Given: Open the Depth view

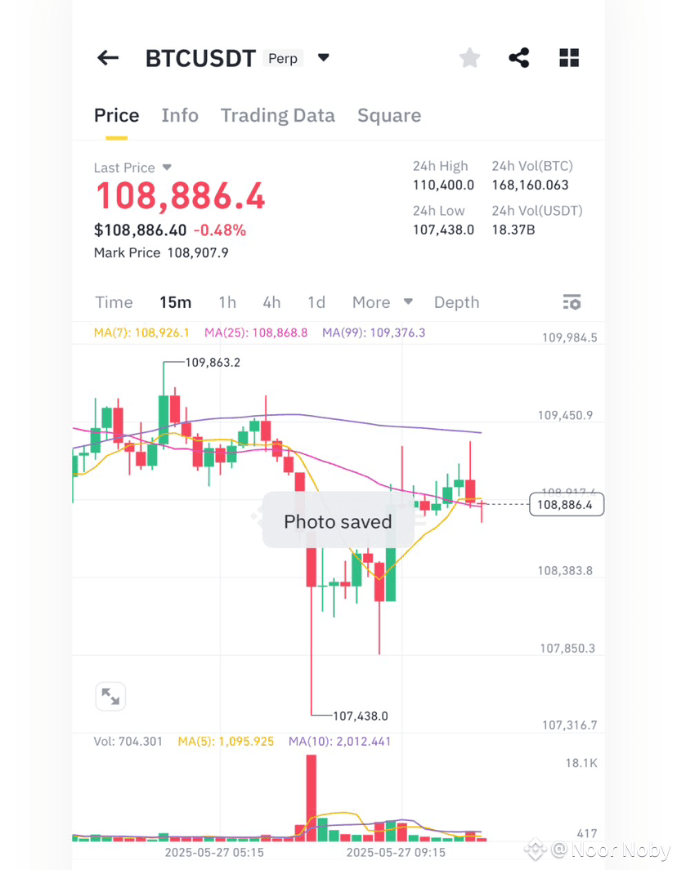Looking at the screenshot, I should [x=456, y=302].
